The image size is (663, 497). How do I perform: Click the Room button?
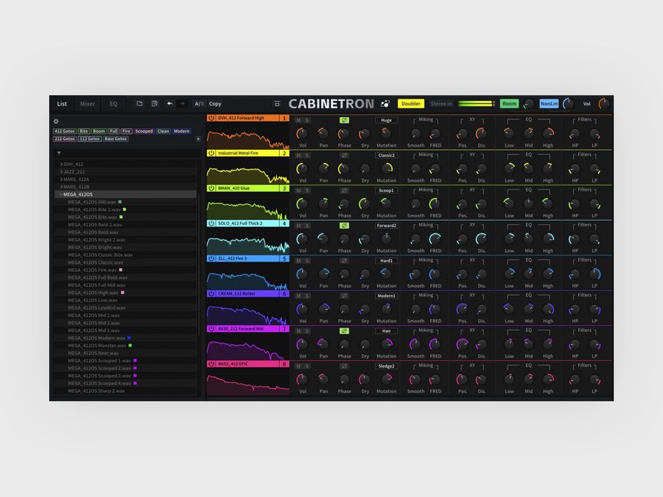[x=509, y=104]
